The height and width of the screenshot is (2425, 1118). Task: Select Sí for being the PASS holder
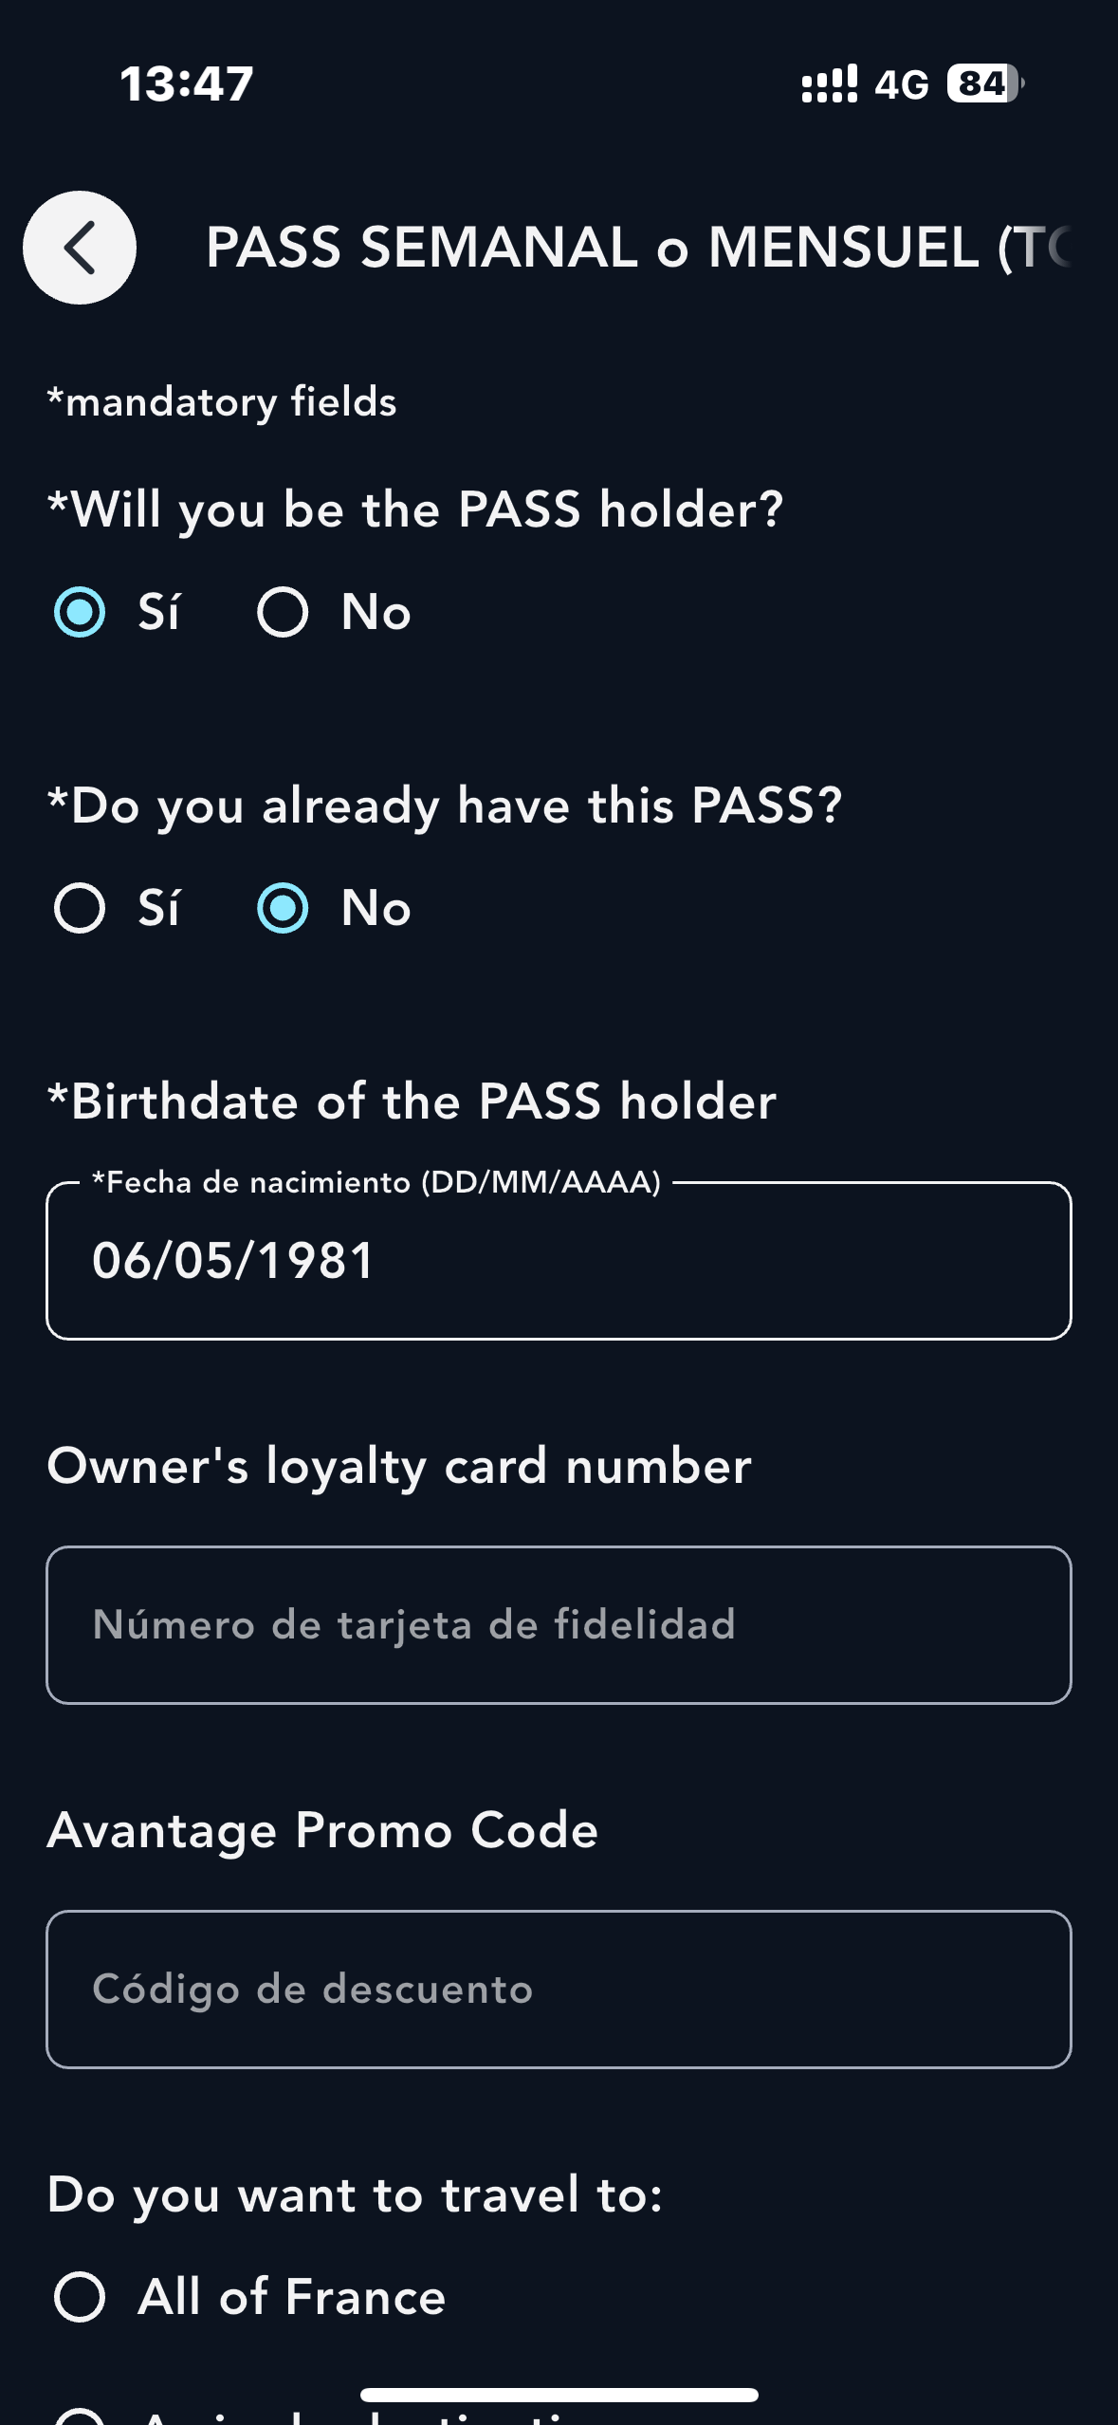tap(80, 612)
